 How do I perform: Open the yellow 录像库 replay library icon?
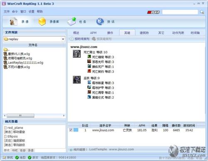tap(42, 22)
